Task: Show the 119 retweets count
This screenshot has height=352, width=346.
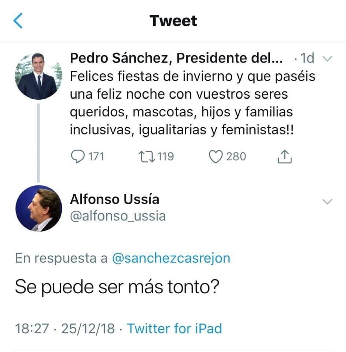Action: [166, 157]
